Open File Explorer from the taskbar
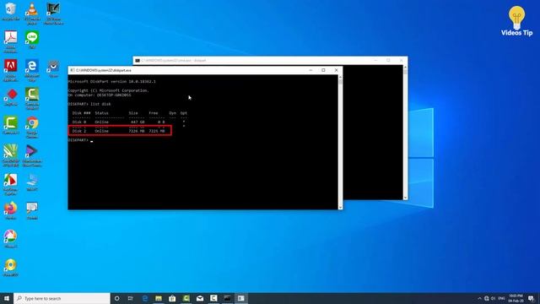This screenshot has height=304, width=540. 159,298
